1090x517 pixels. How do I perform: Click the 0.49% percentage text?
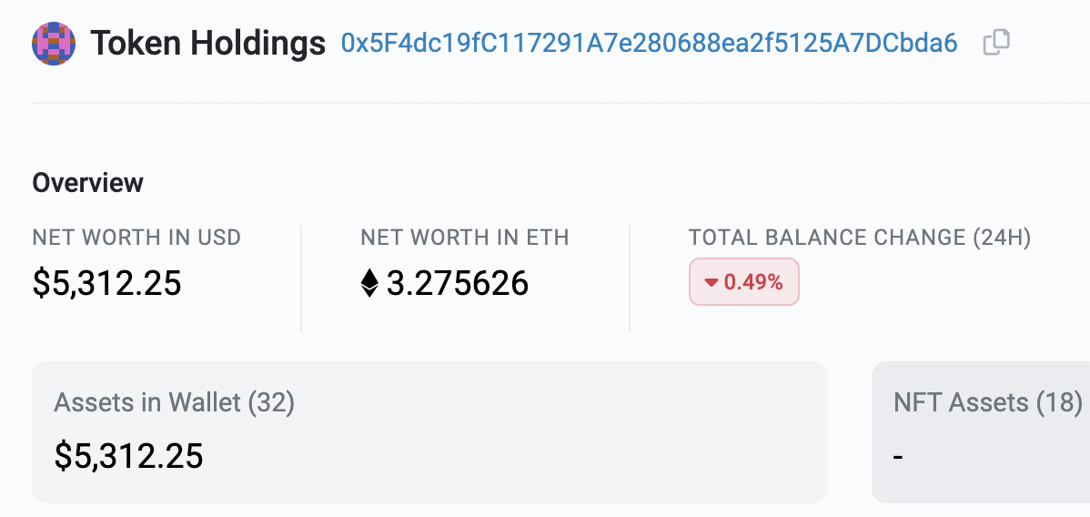tap(752, 282)
